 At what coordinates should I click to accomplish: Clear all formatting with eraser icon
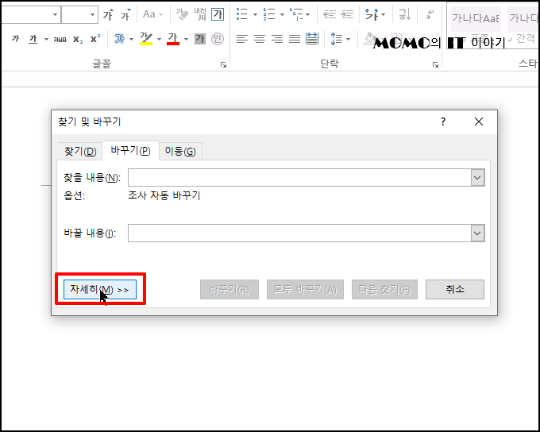tap(182, 14)
